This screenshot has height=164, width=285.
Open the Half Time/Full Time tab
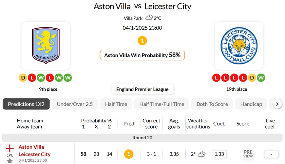click(x=162, y=104)
